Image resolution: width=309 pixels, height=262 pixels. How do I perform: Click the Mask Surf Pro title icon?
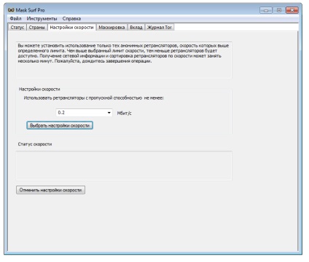click(x=11, y=10)
